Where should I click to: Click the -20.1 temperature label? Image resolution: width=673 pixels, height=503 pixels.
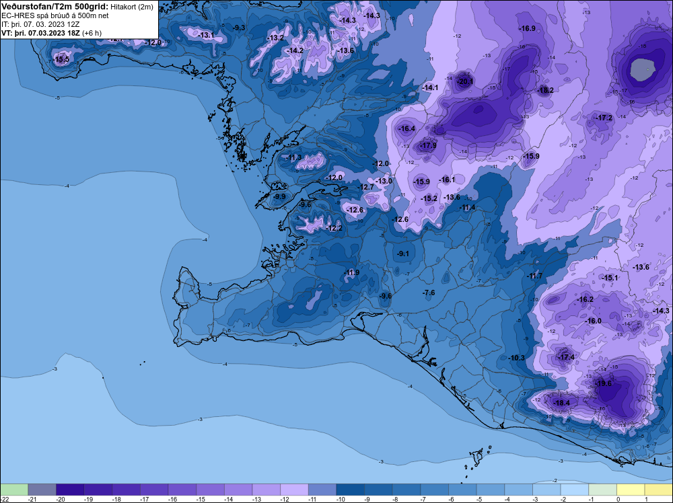tap(466, 81)
